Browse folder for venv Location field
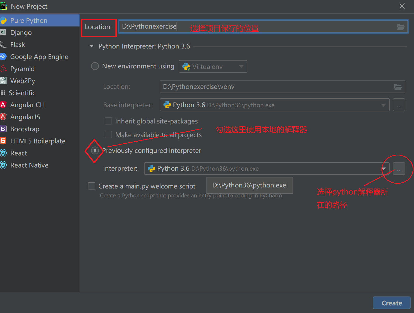The height and width of the screenshot is (313, 414). 398,87
